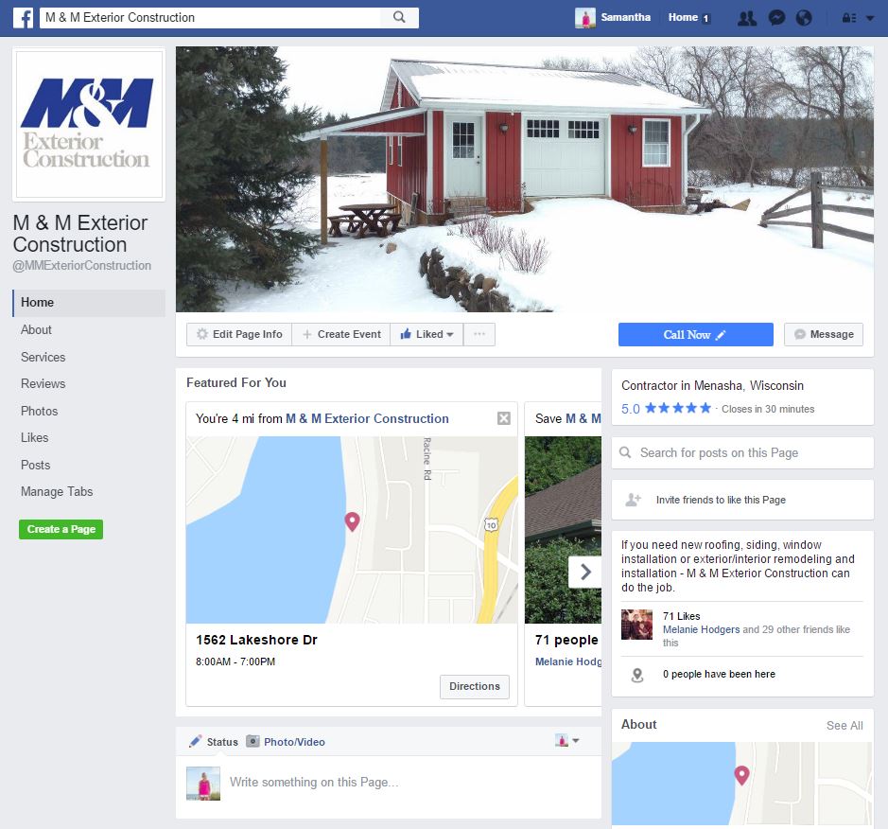Click the 5.0 star rating
The image size is (888, 829).
[666, 409]
